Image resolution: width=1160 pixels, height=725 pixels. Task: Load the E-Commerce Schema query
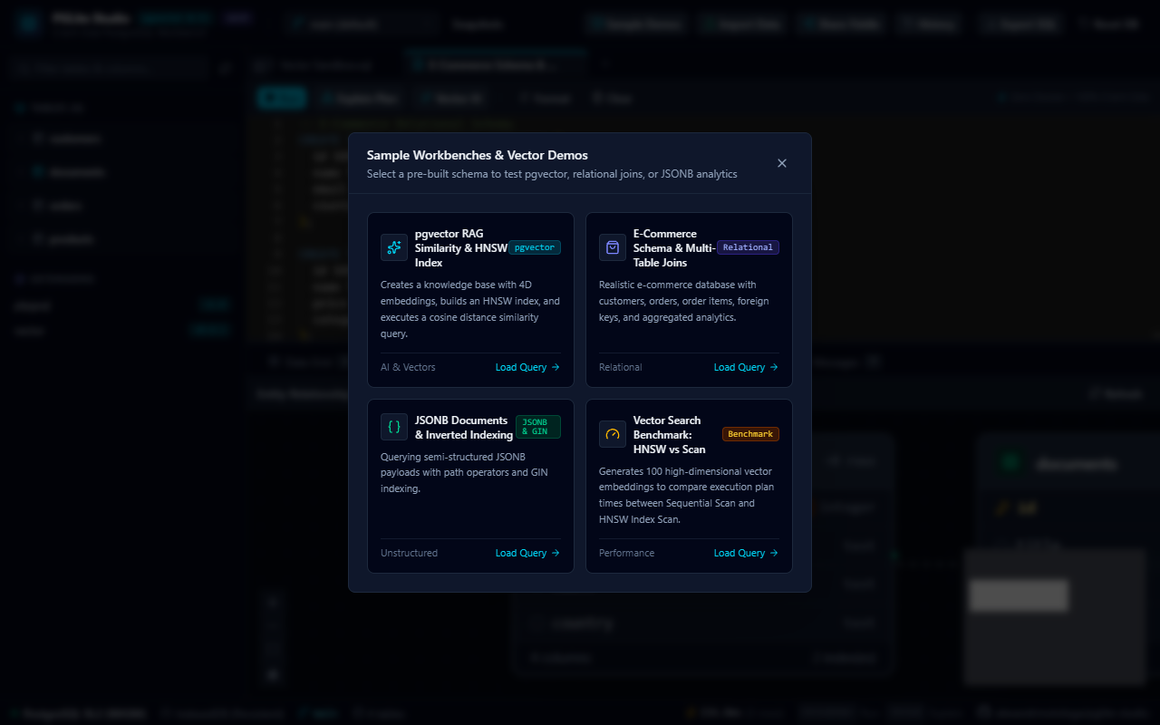pos(746,367)
